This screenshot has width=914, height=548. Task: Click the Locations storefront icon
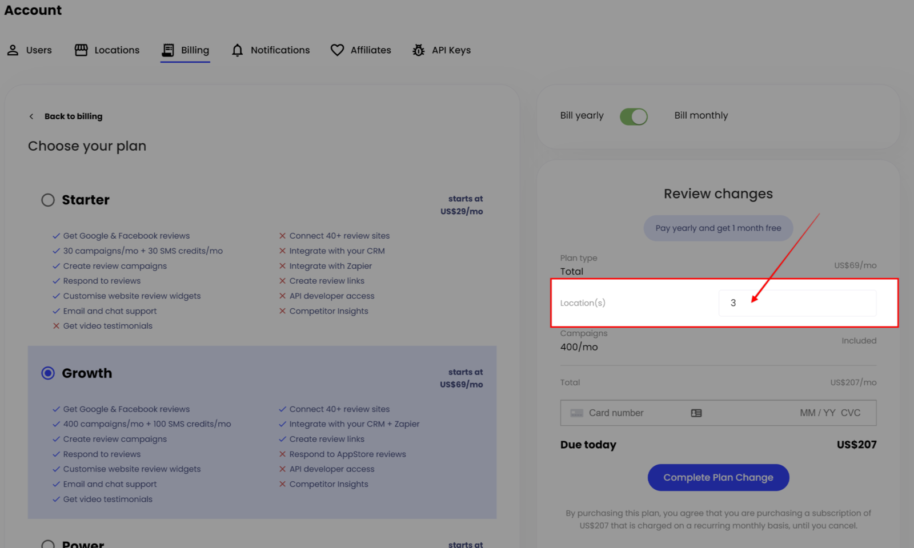click(x=81, y=50)
